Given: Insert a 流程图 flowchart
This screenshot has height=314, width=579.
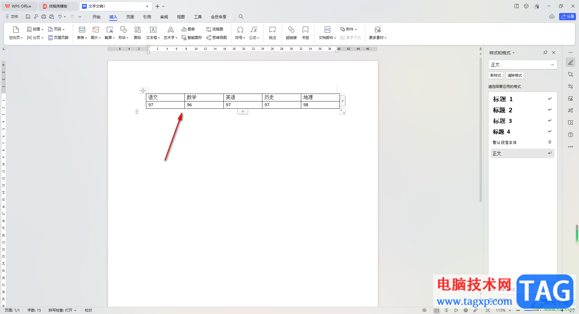Looking at the screenshot, I should [x=215, y=29].
